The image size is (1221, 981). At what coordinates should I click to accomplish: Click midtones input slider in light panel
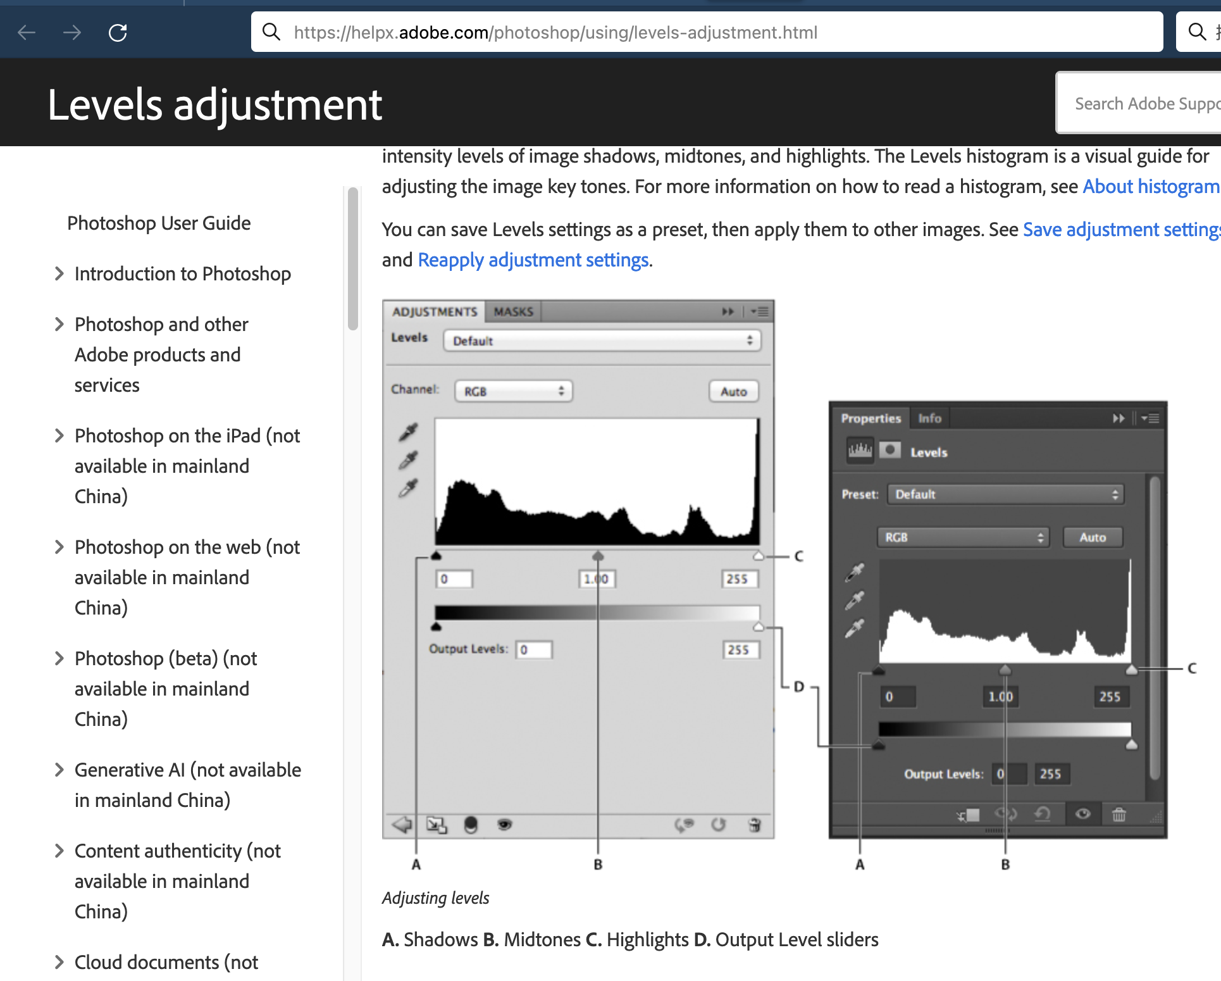(x=598, y=556)
